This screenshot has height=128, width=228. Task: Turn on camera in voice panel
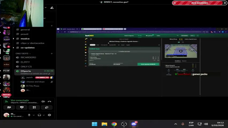coord(9,107)
